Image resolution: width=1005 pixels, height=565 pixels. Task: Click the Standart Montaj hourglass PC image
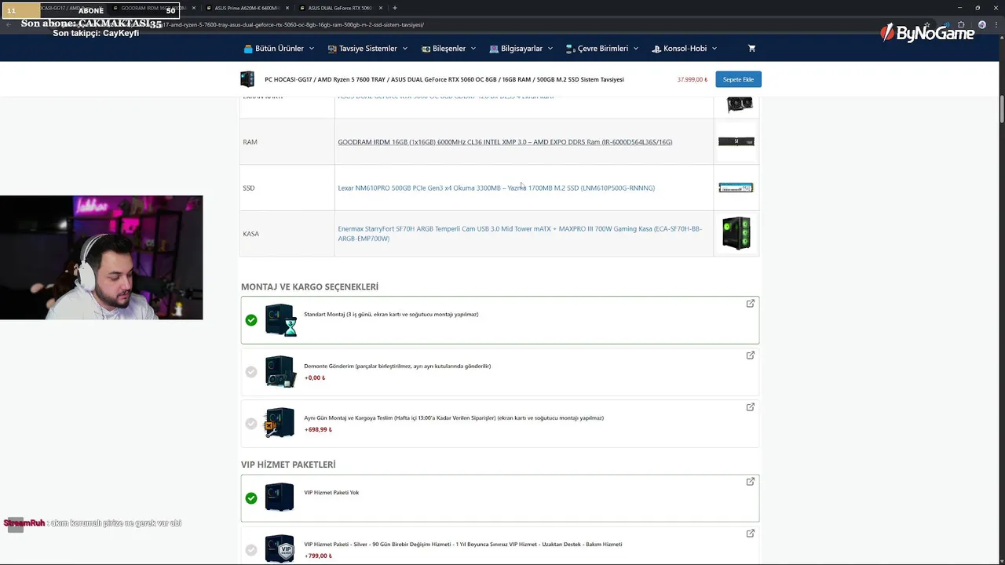[x=280, y=320]
